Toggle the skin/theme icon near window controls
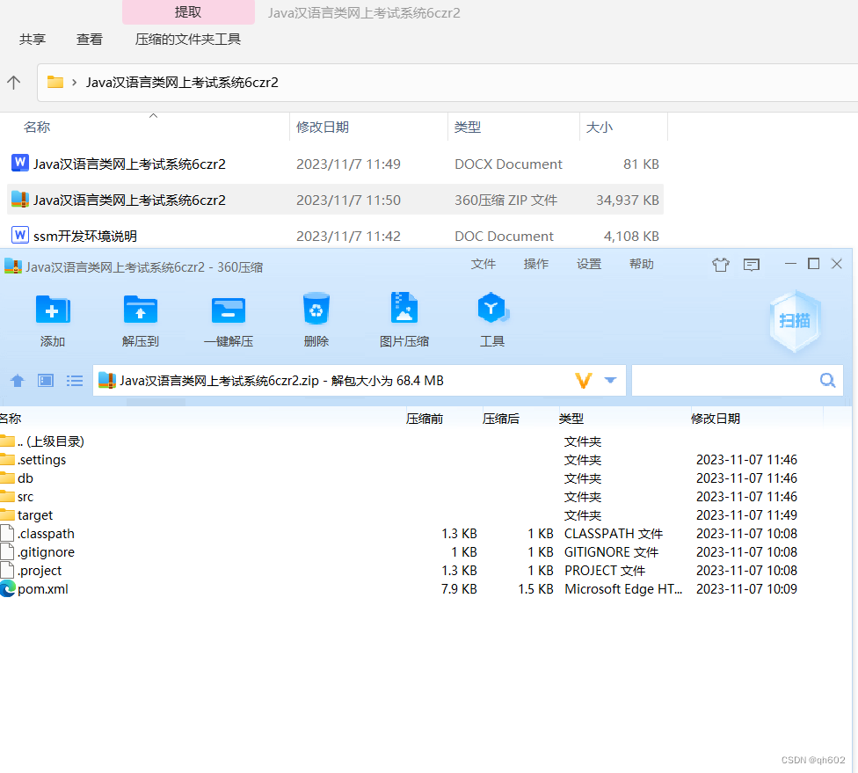 point(720,264)
